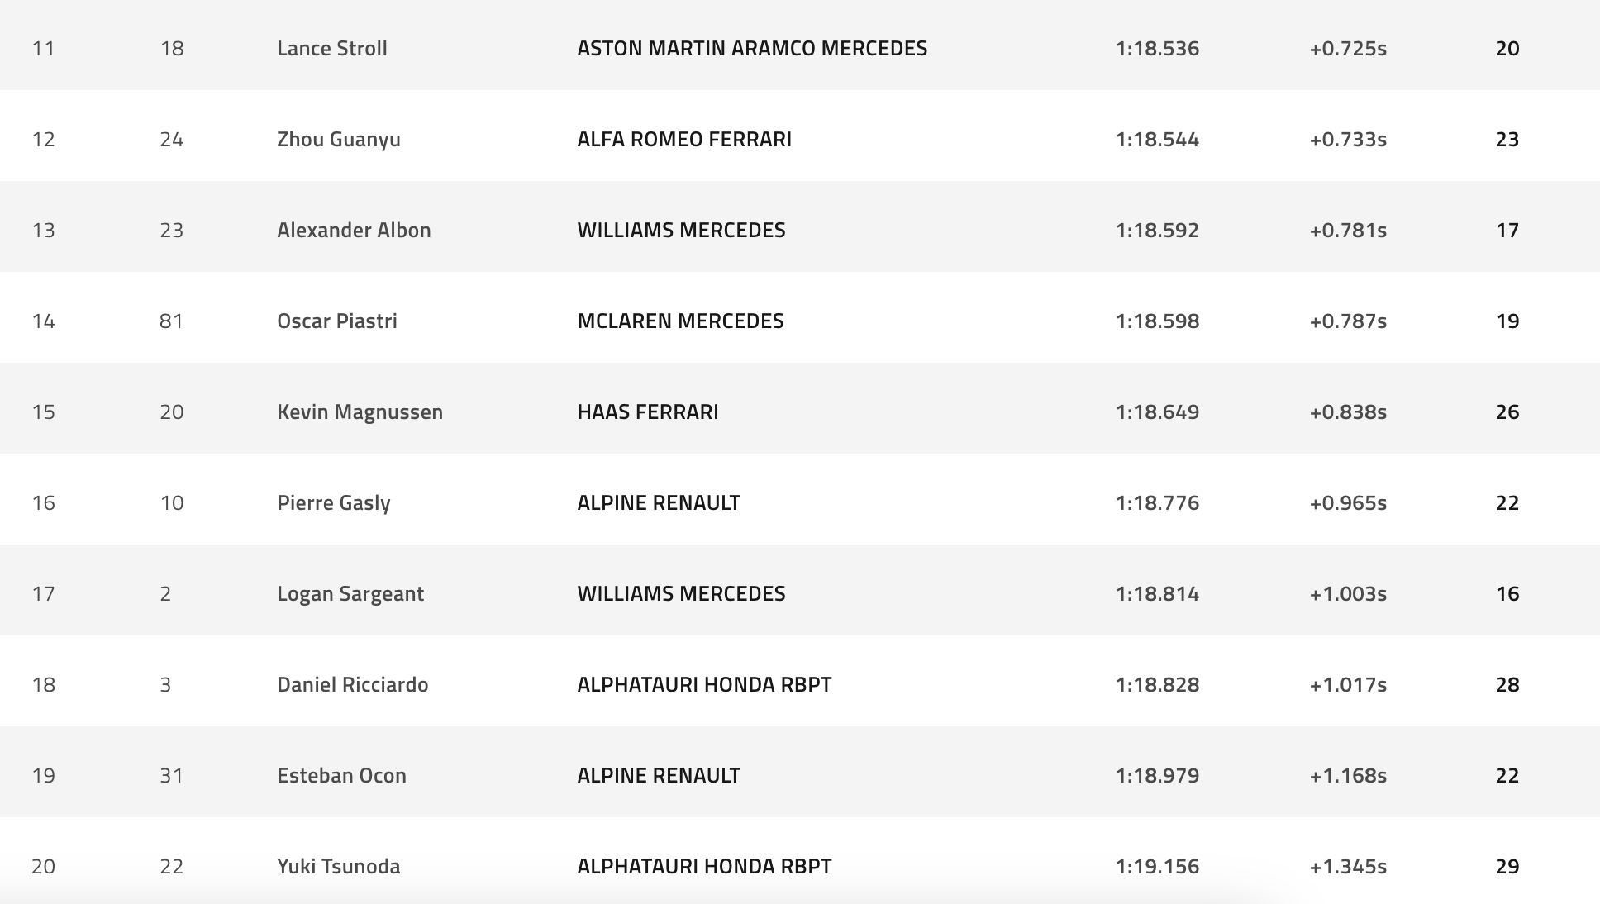Click the +1.003s gap value

1348,593
